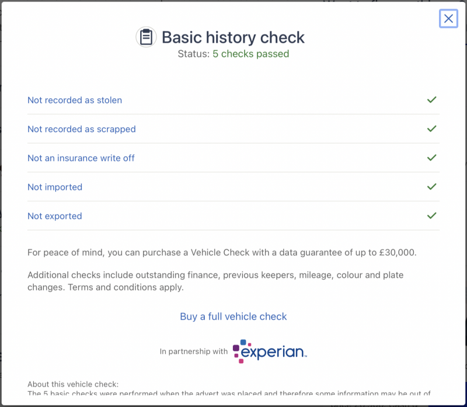Select the 'Not exported' entry
467x407 pixels.
[x=55, y=216]
